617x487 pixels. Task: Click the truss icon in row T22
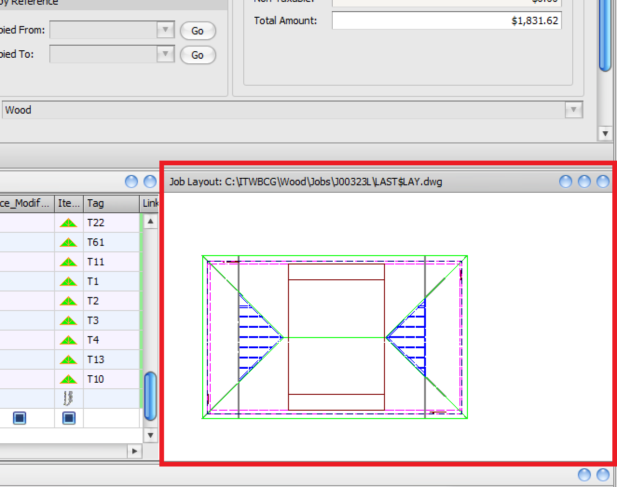tap(69, 223)
